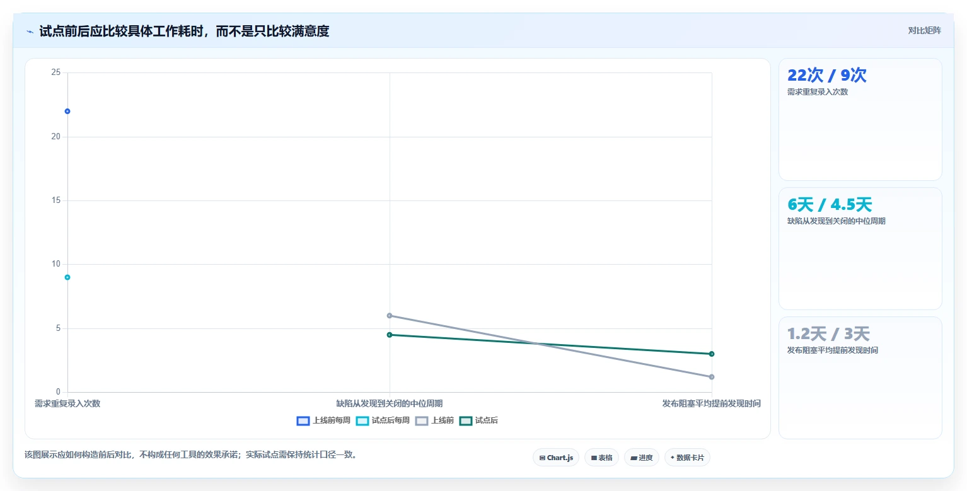Click the blue data point at 22
The width and height of the screenshot is (967, 491).
pos(67,111)
